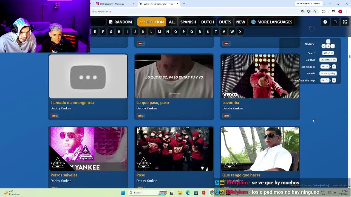The image size is (351, 197).
Task: Open a new browser tab
Action: 184,4
